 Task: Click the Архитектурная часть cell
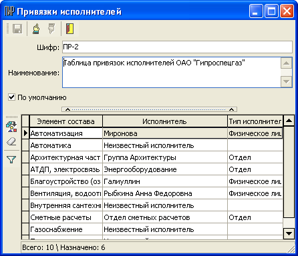point(66,157)
